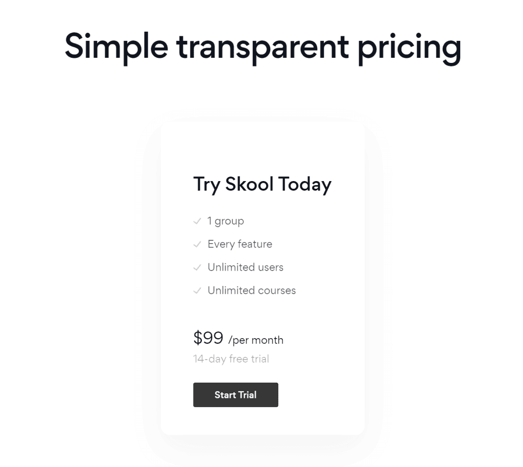Select the checkmark beside "Unlimited users"

click(x=197, y=267)
